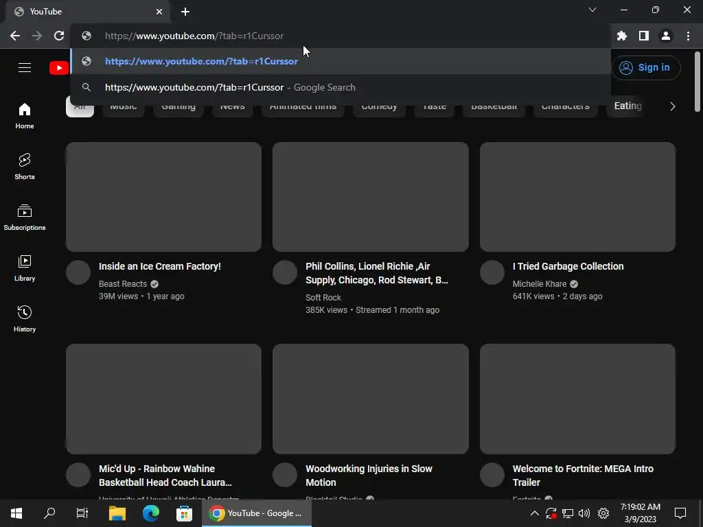703x527 pixels.
Task: Select the Google Search suggestion row
Action: [x=341, y=87]
